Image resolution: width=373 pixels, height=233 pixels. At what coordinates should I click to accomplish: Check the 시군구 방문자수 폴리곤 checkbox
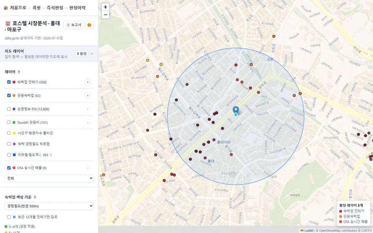9,133
